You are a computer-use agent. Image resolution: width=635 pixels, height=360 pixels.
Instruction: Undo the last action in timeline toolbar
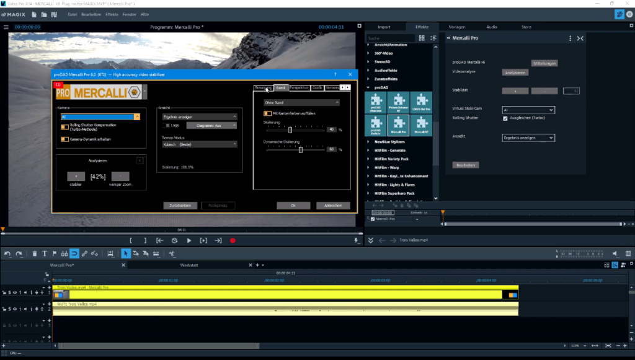tap(7, 253)
